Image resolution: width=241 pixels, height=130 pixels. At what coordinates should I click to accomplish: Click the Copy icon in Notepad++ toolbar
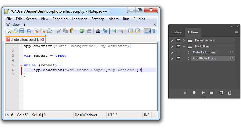(x=66, y=31)
